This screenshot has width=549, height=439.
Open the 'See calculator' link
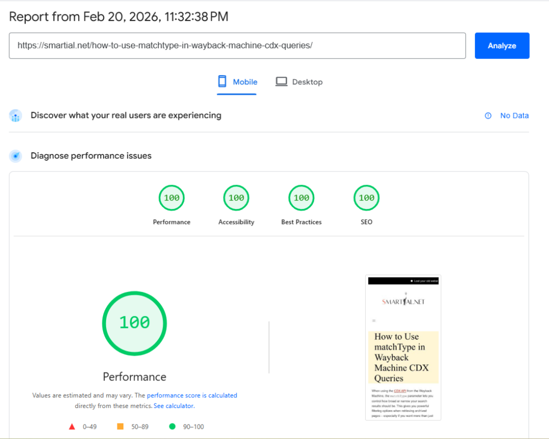click(x=174, y=406)
